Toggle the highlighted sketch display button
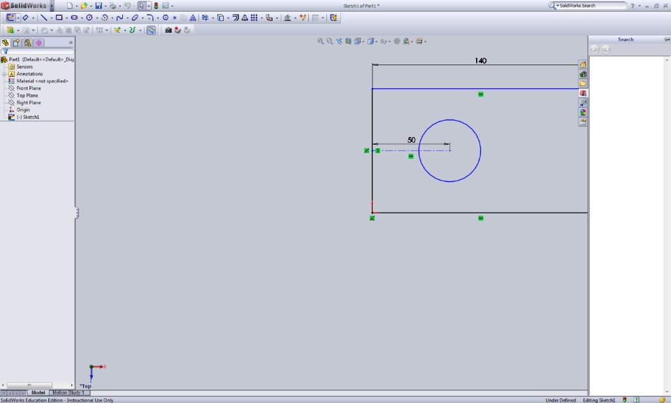Screen dimensions: 671x403 pyautogui.click(x=151, y=30)
